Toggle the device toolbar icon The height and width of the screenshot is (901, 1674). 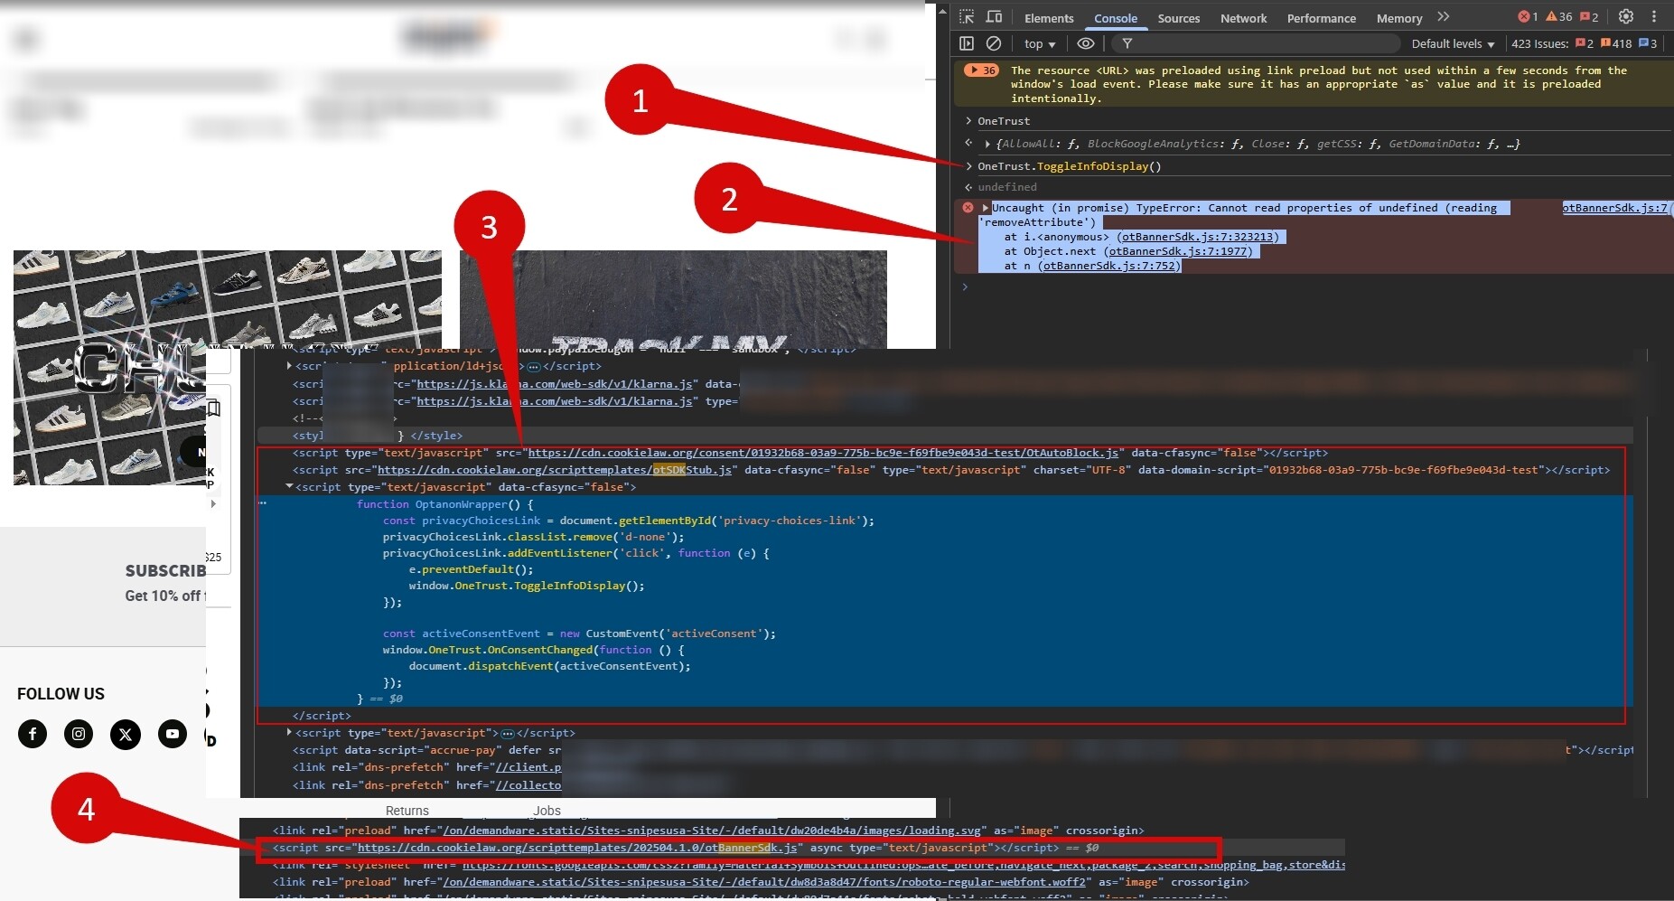(x=994, y=17)
